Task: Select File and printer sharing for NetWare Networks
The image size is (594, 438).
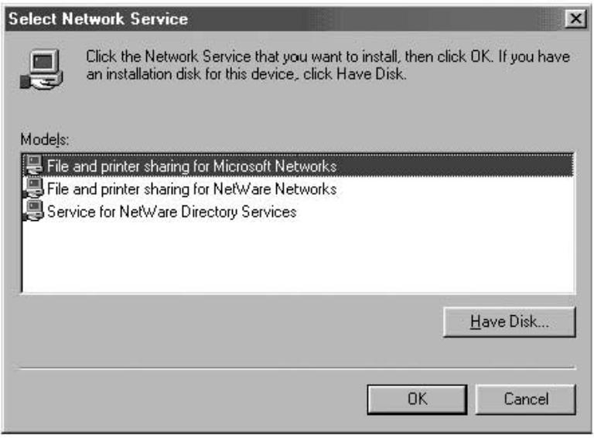Action: point(192,188)
